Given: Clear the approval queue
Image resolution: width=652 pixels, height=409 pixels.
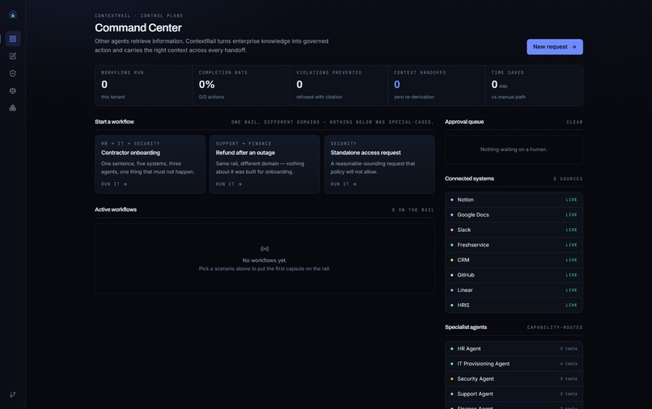Looking at the screenshot, I should (x=574, y=122).
